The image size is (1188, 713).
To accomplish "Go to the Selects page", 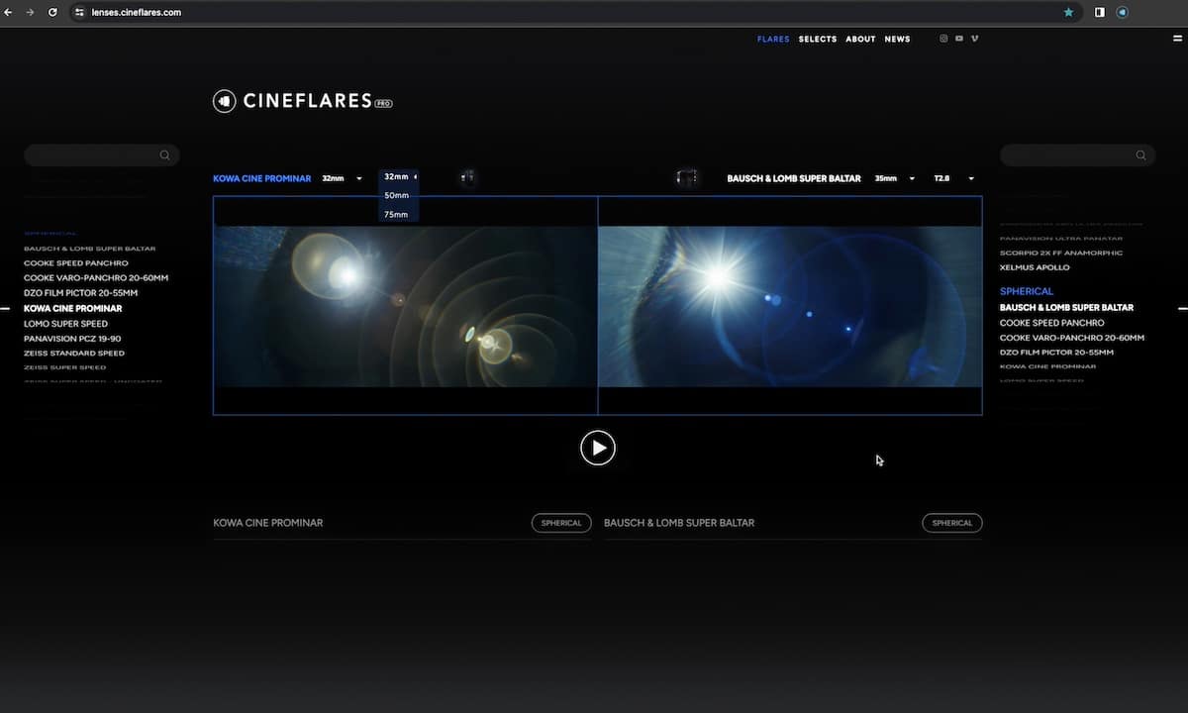I will coord(818,40).
